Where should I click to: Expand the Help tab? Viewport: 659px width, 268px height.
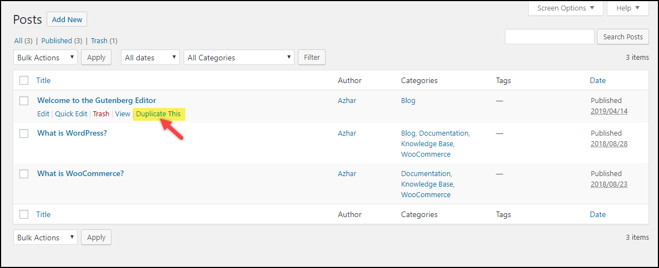pyautogui.click(x=628, y=8)
